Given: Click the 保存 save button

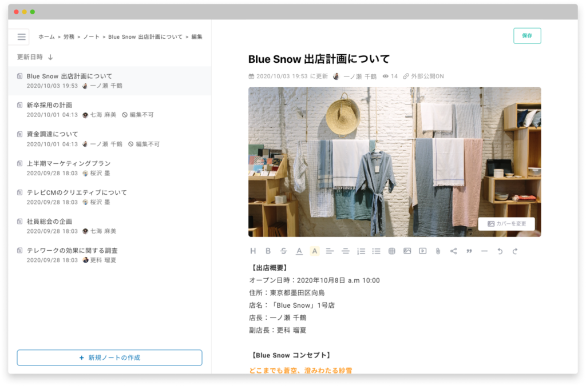Looking at the screenshot, I should (x=526, y=35).
